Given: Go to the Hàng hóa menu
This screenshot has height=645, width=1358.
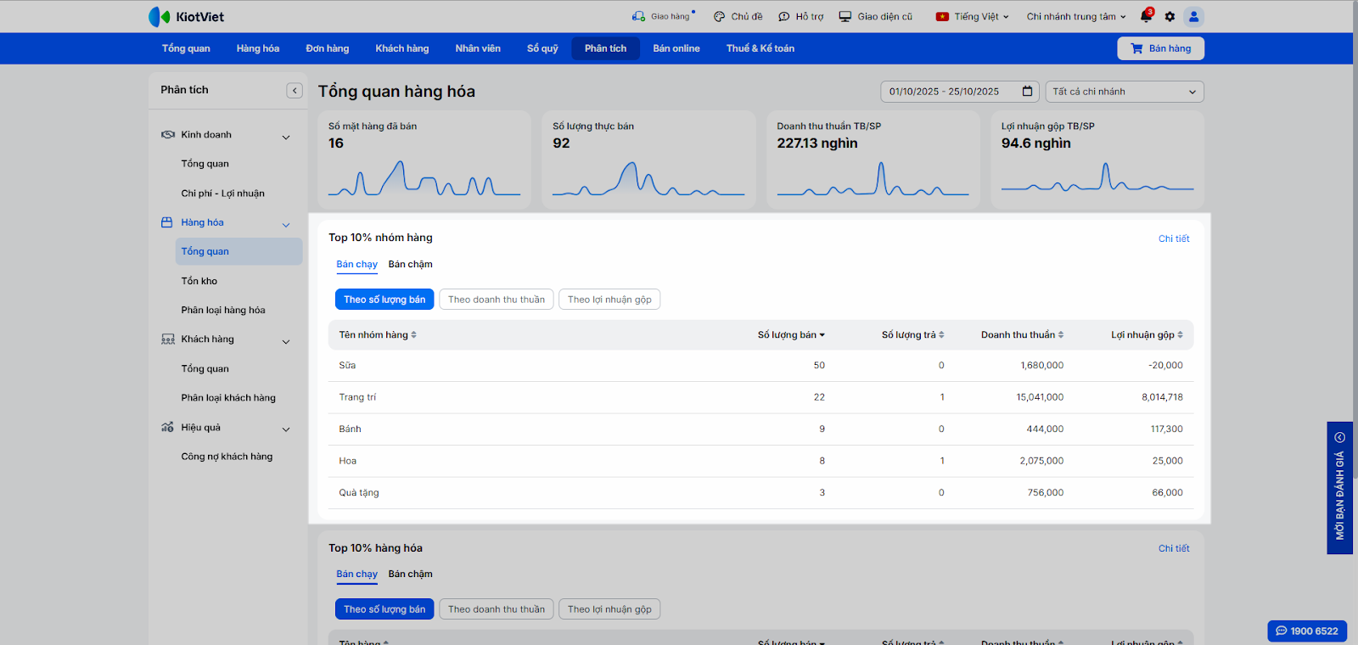Looking at the screenshot, I should 258,48.
